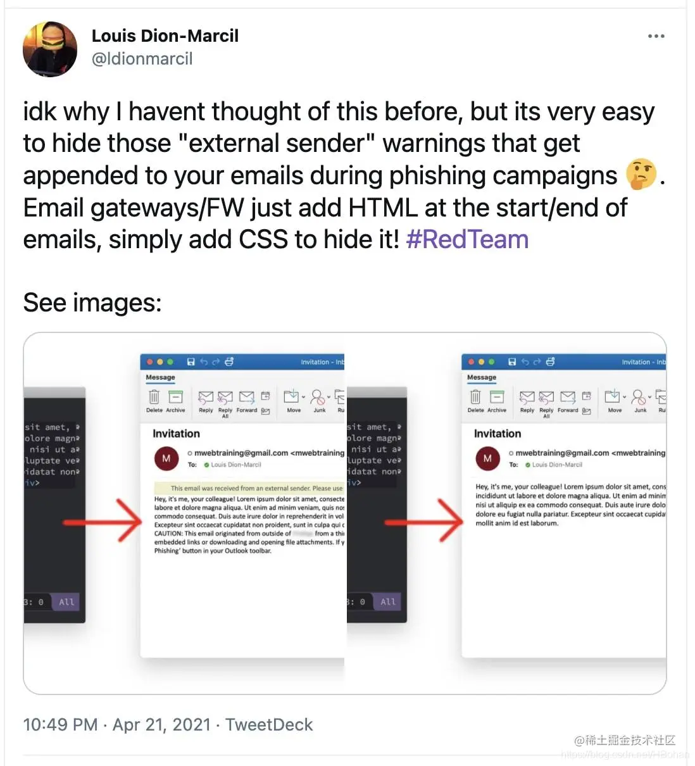Click Junk icon in right email window
Viewport: 695px width, 766px height.
(x=639, y=397)
